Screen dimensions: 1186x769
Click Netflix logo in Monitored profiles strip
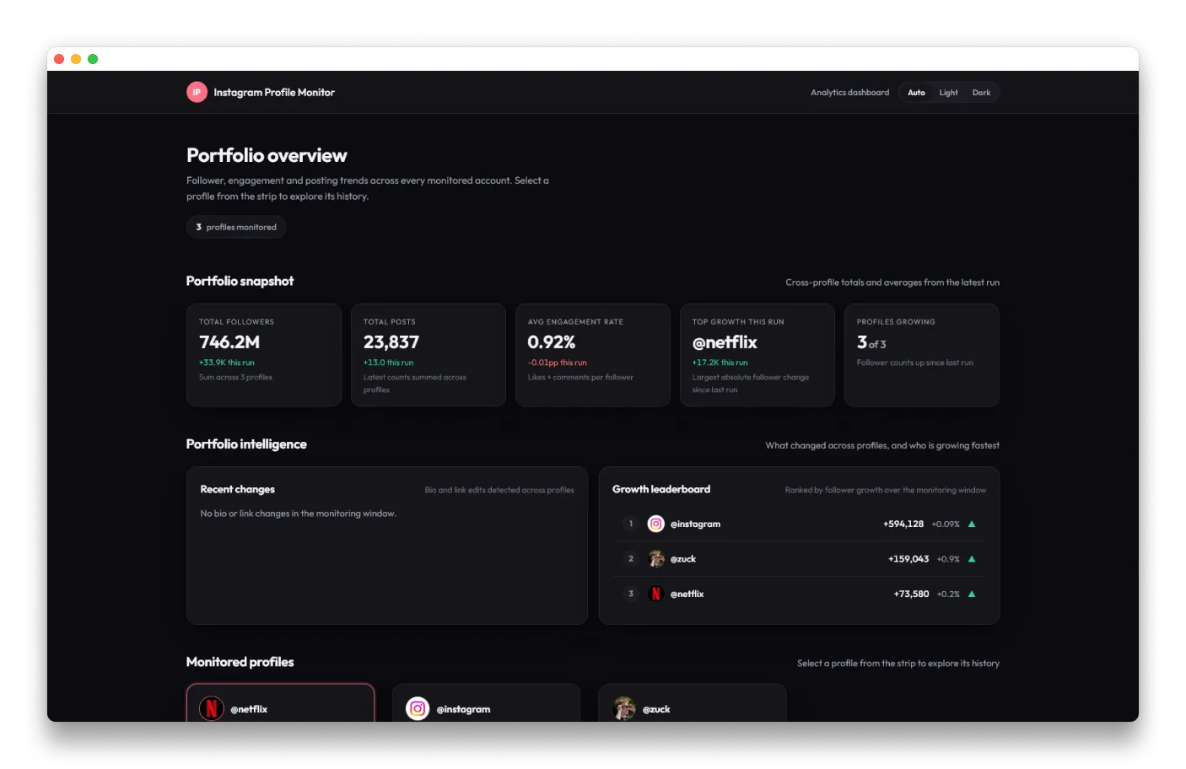[212, 708]
